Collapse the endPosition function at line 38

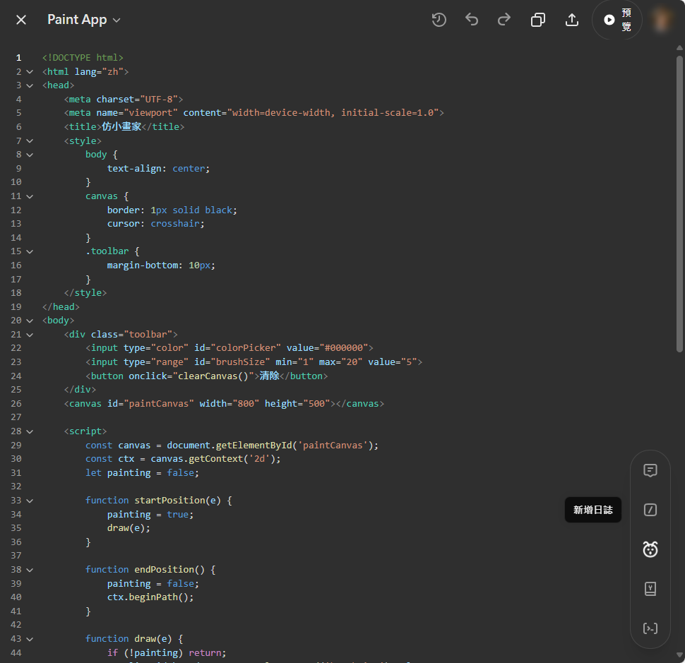[30, 570]
